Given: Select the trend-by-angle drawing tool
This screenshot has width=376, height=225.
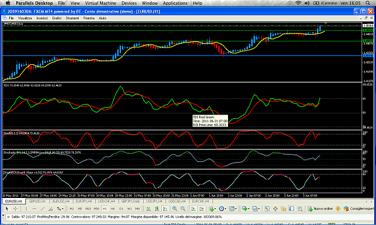Looking at the screenshot, I should tap(51, 209).
